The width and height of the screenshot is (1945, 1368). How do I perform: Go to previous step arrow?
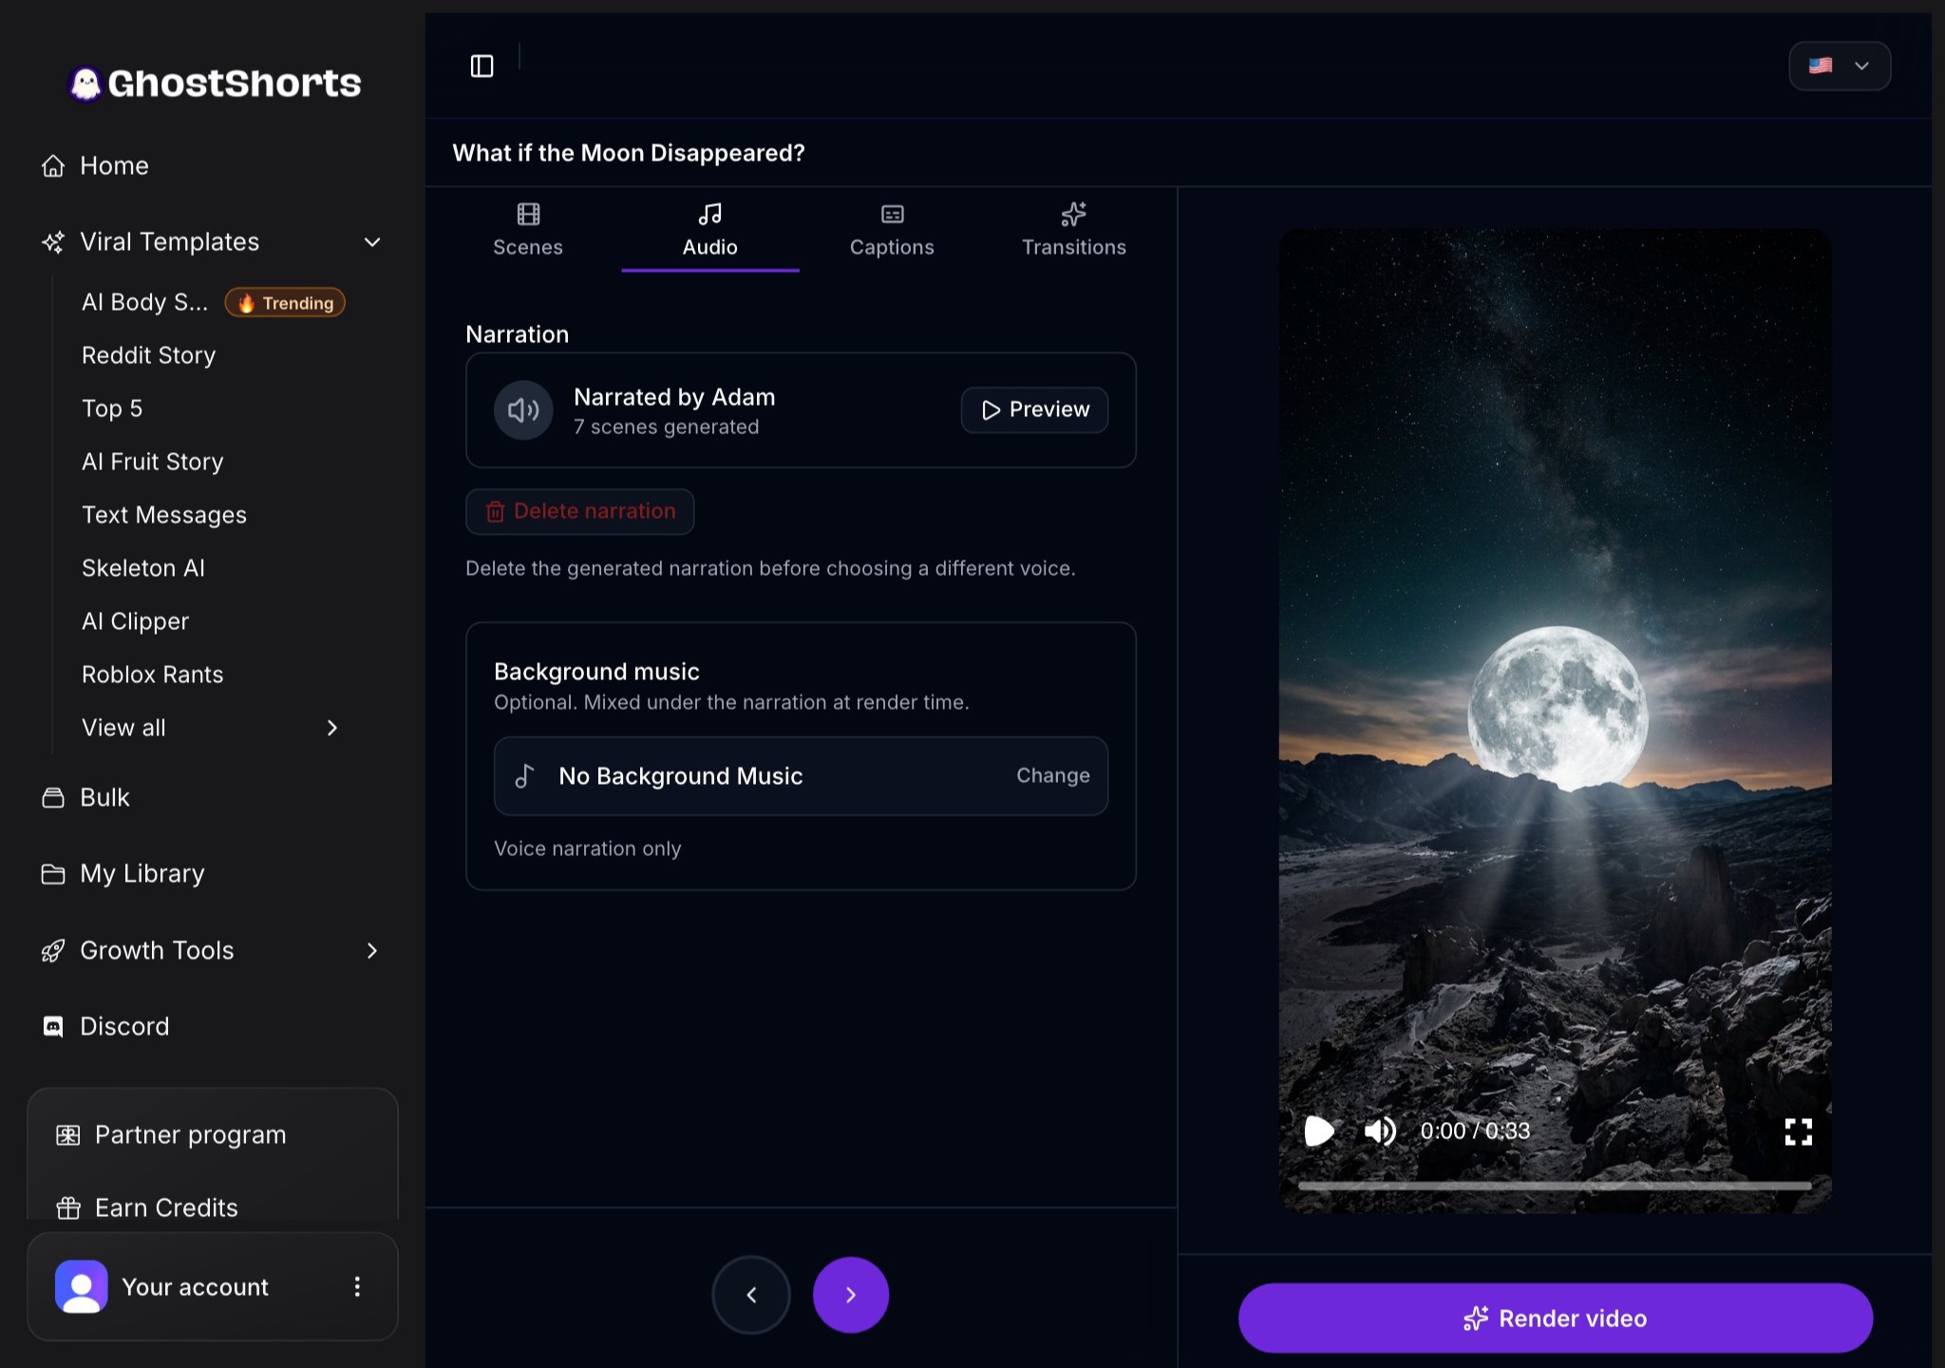[751, 1294]
